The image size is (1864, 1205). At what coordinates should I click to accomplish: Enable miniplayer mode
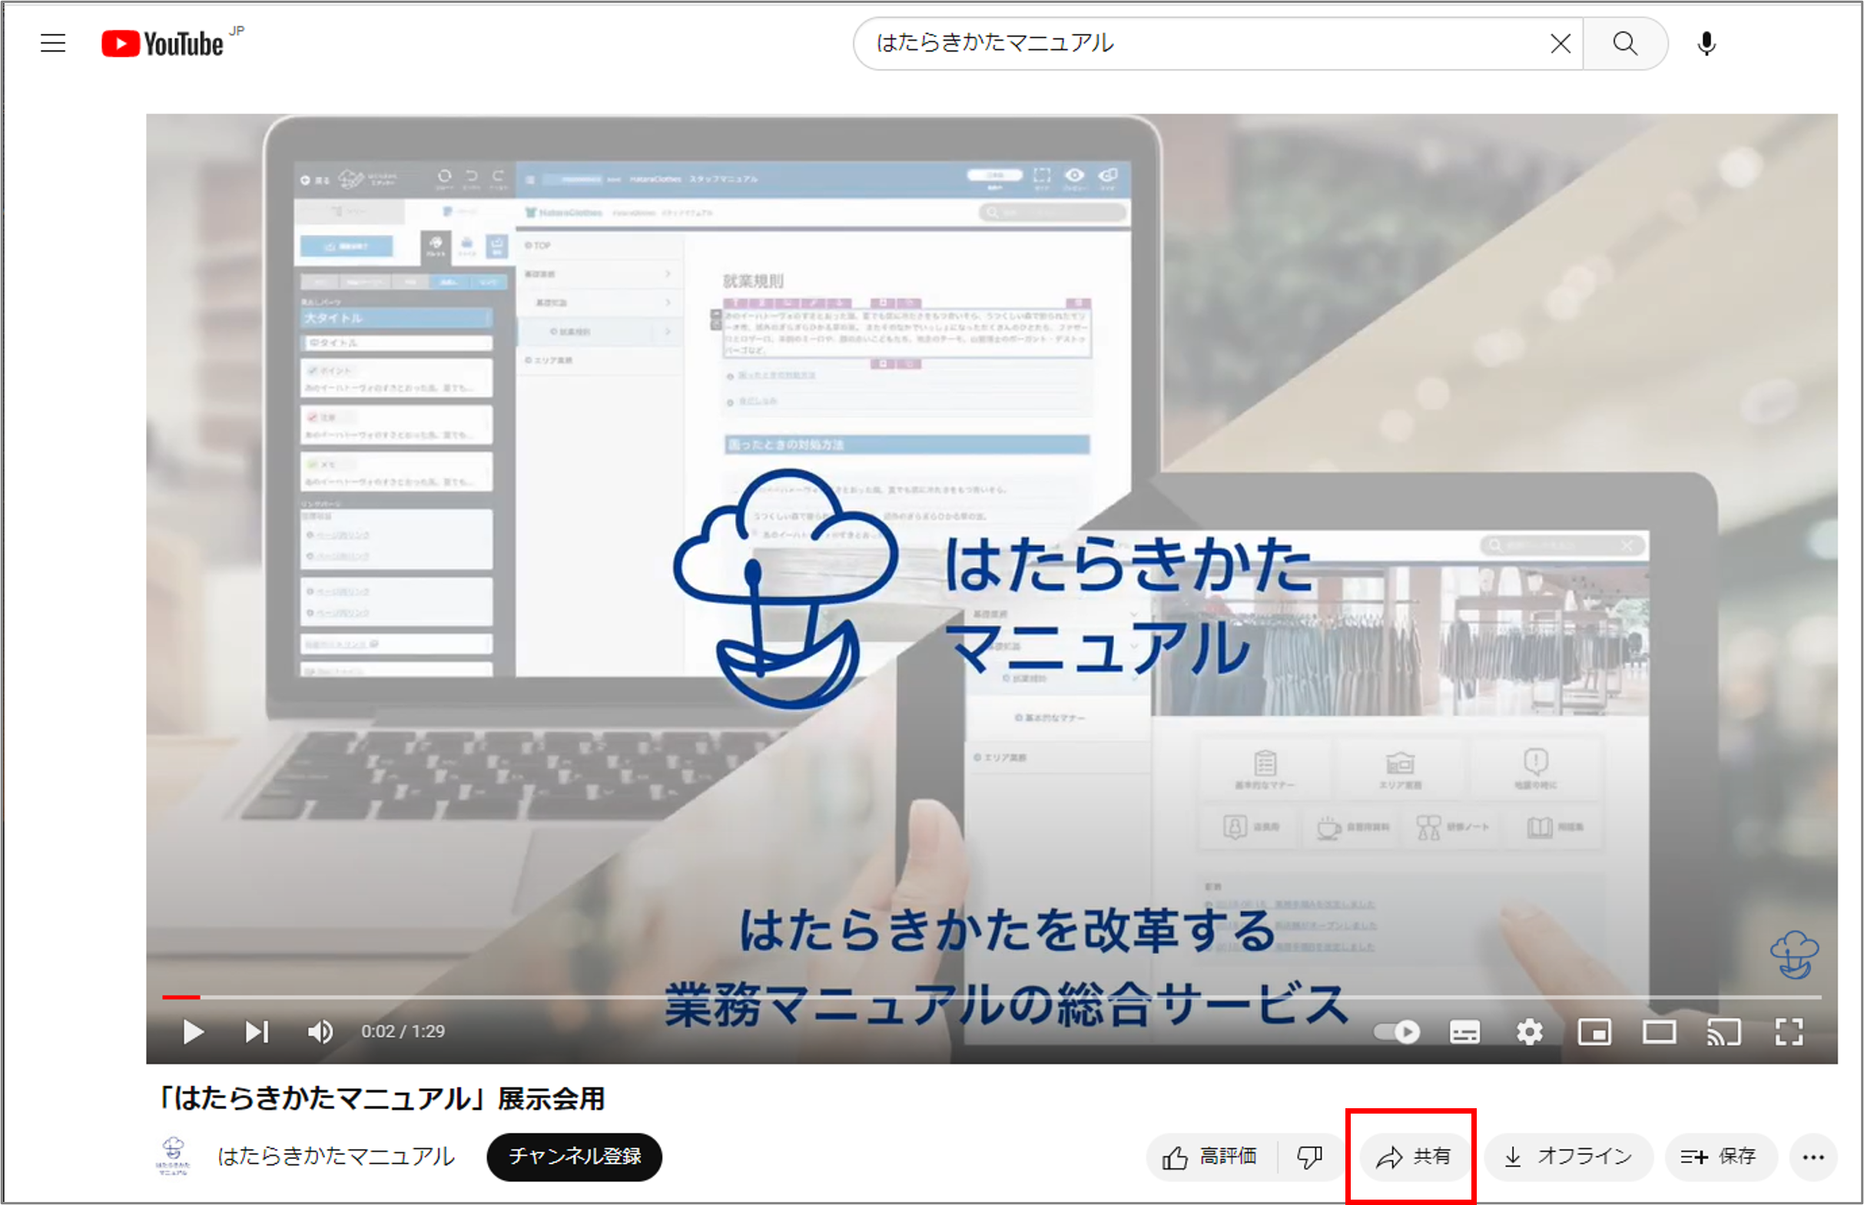[1594, 1032]
